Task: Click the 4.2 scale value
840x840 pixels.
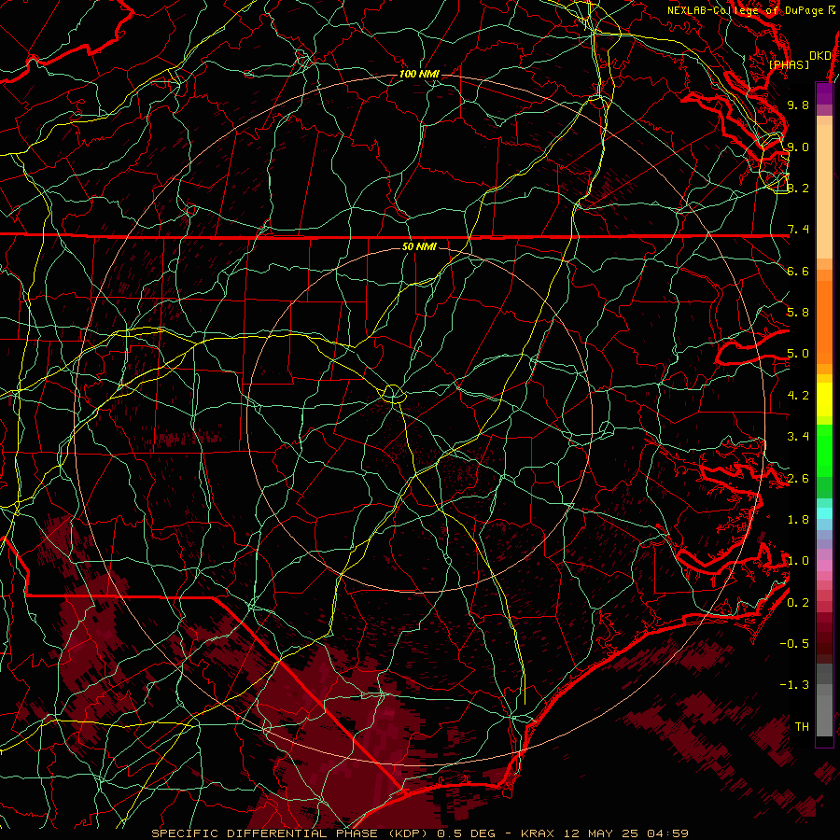Action: pos(798,396)
